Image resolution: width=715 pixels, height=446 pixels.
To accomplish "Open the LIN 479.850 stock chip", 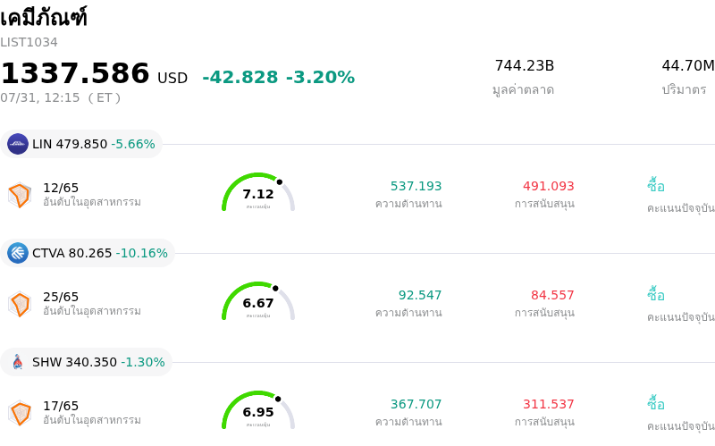I will tap(81, 144).
